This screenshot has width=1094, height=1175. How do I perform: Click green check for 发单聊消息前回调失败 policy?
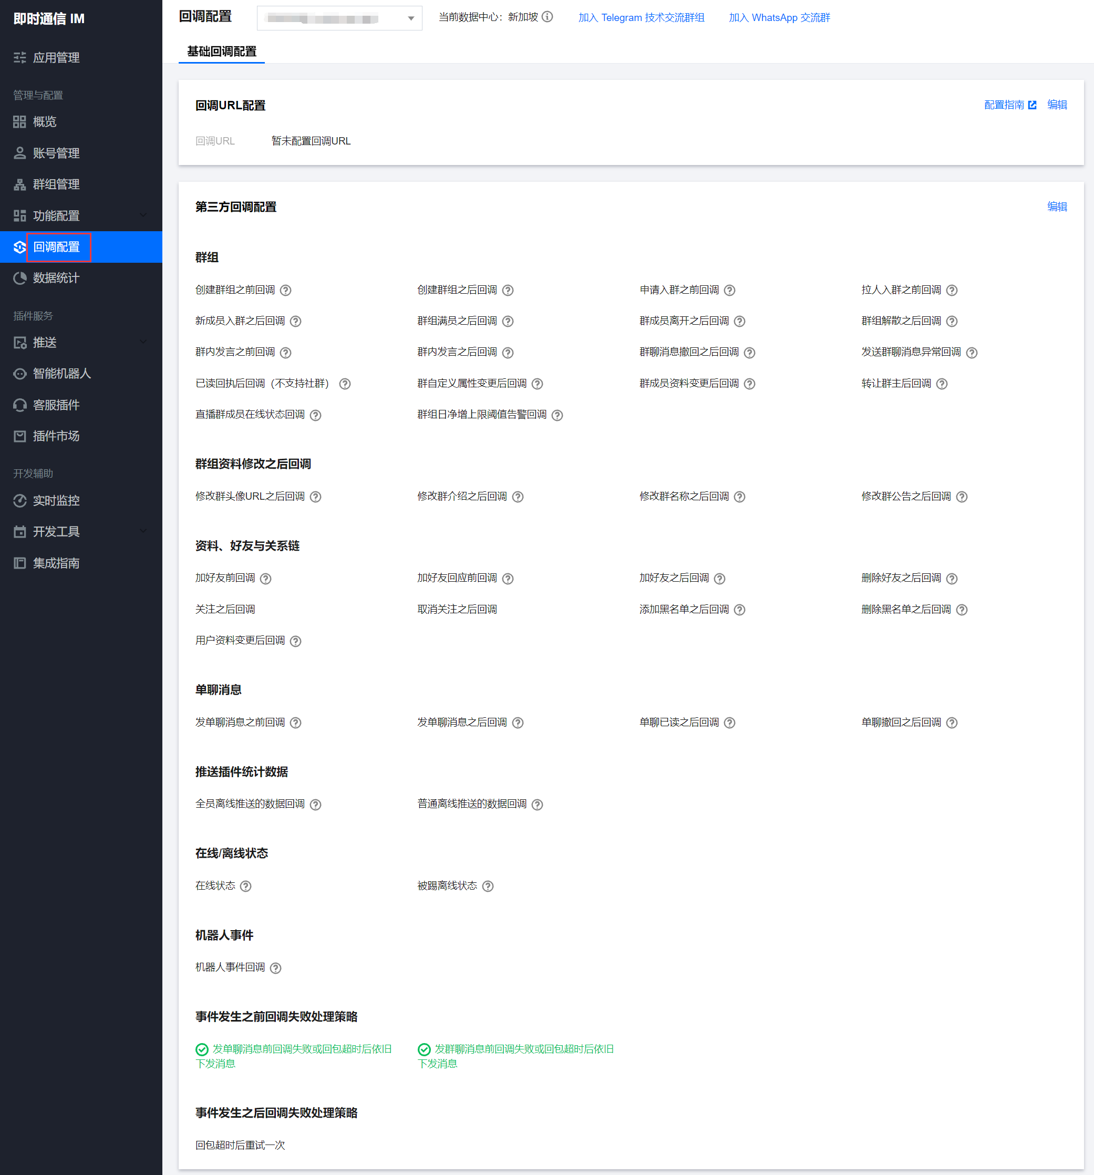pyautogui.click(x=202, y=1050)
